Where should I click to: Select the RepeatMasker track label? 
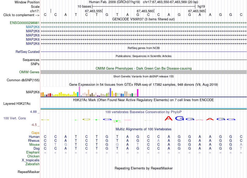point(29,172)
